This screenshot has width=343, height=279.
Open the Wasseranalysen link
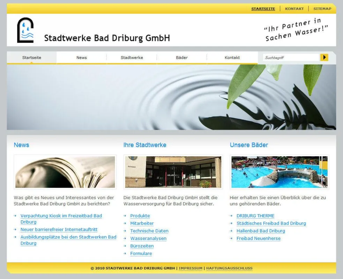(x=148, y=238)
